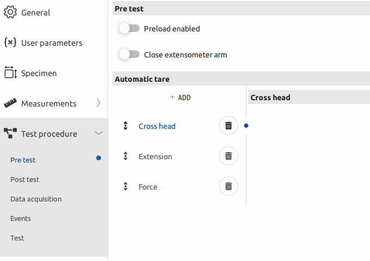The width and height of the screenshot is (370, 261).
Task: Click the General gear icon
Action: (10, 12)
